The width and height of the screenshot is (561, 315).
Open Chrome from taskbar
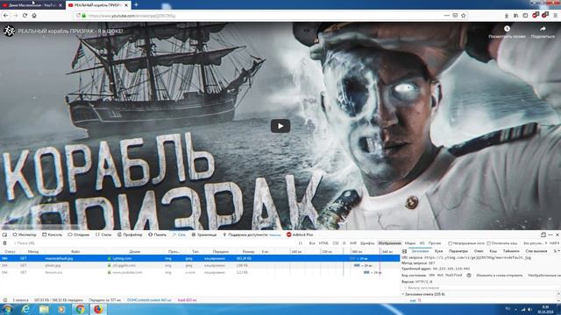click(80, 309)
